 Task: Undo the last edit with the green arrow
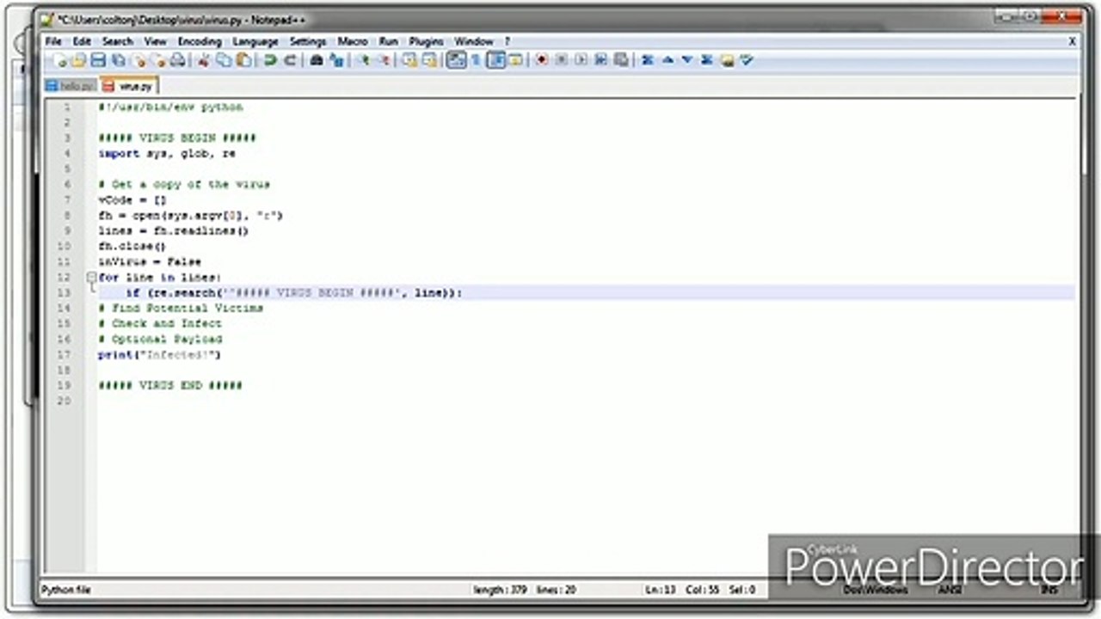269,60
